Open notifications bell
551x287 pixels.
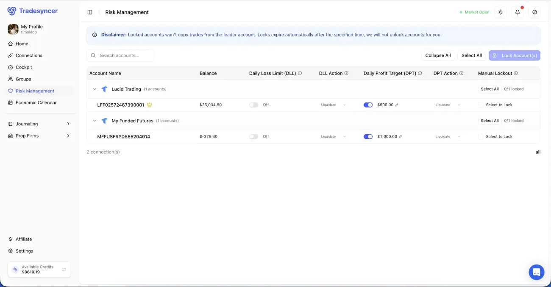[x=518, y=12]
